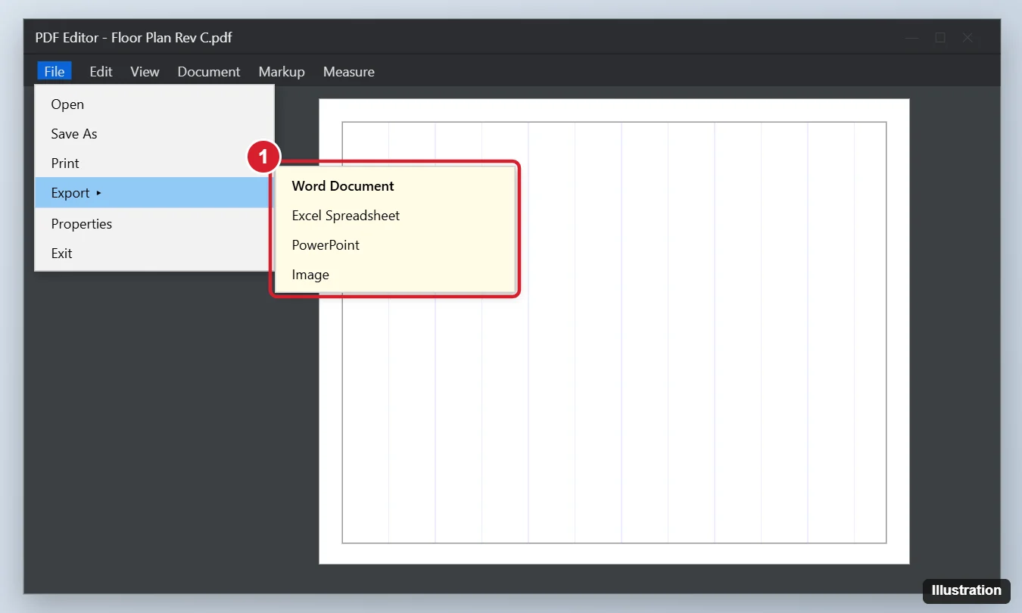The height and width of the screenshot is (613, 1022).
Task: Open the Edit menu
Action: pyautogui.click(x=101, y=71)
